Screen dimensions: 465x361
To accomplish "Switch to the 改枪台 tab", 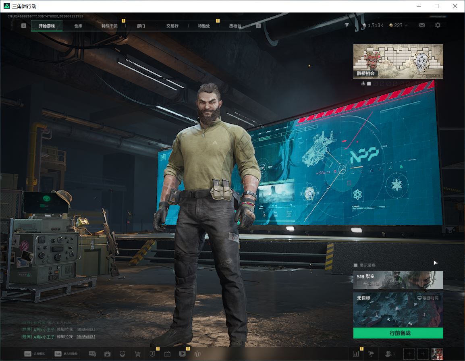I will click(235, 26).
